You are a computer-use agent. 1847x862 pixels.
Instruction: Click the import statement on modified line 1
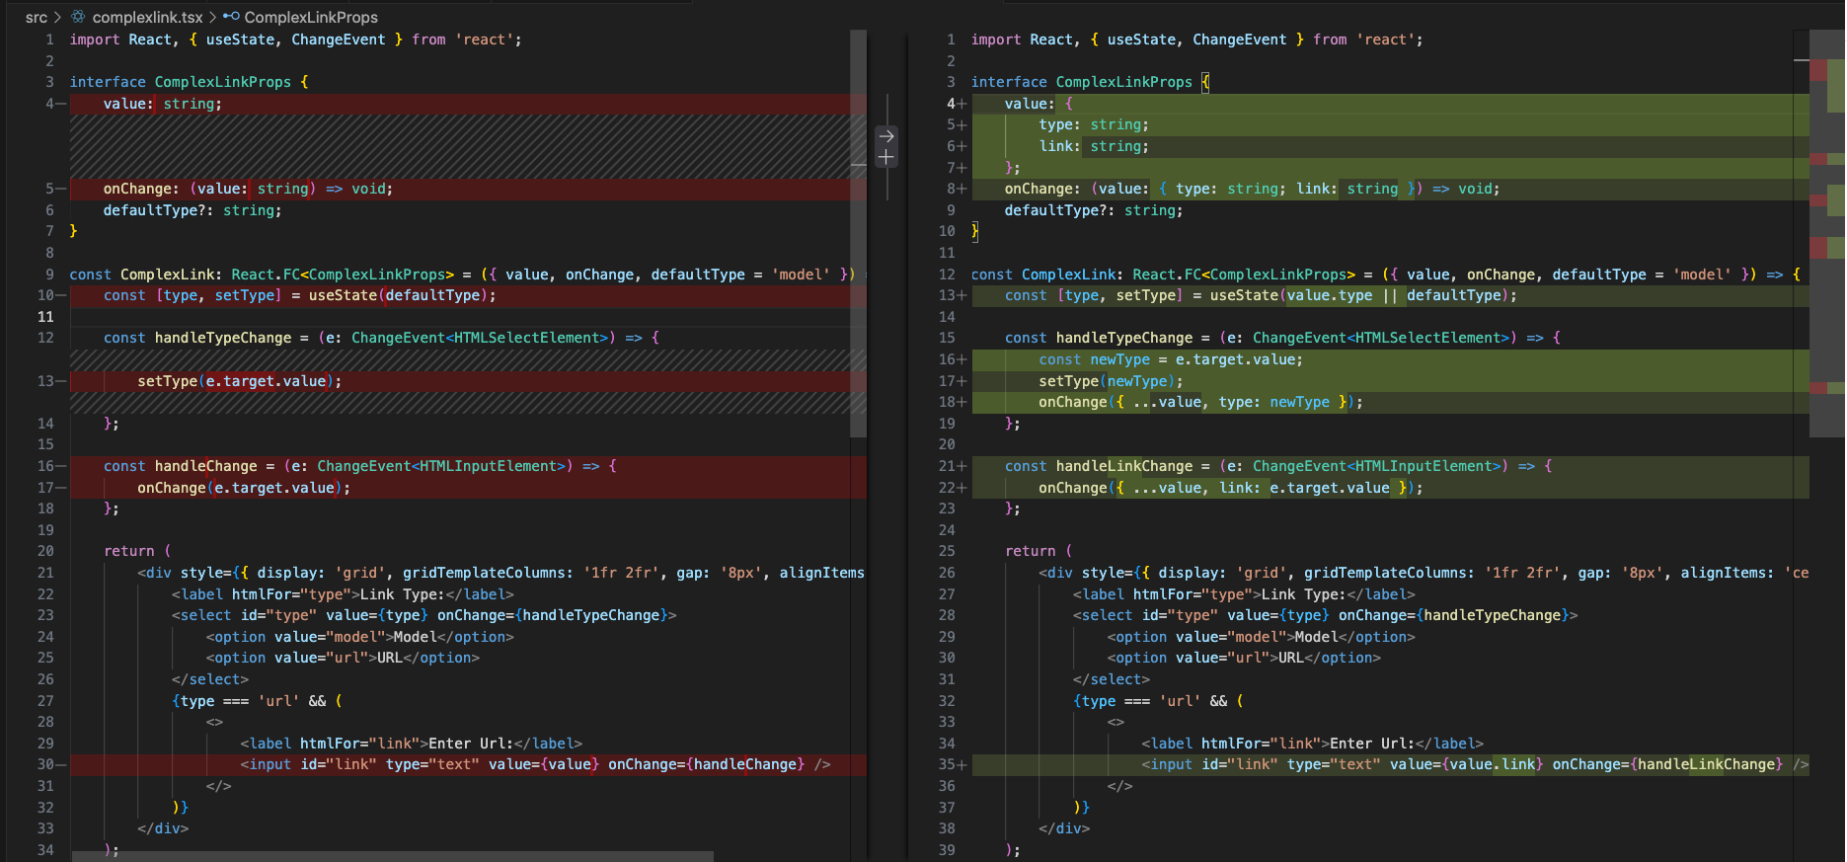1197,39
